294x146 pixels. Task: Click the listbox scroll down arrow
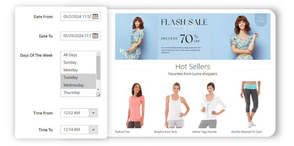pos(98,90)
